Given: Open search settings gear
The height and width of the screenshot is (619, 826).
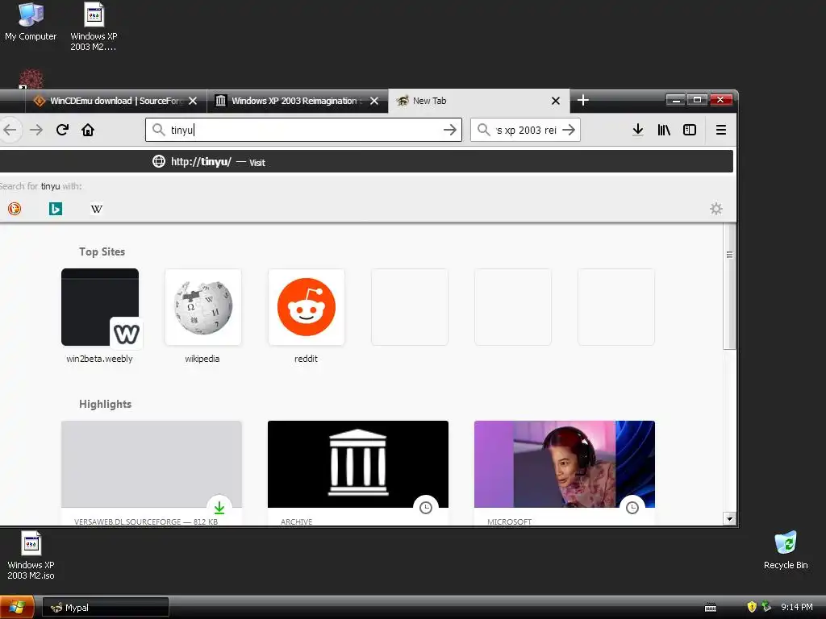Looking at the screenshot, I should [x=716, y=209].
